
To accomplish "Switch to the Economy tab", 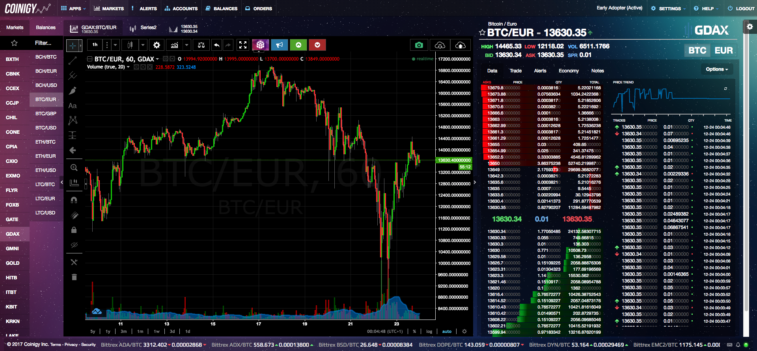I will tap(568, 71).
